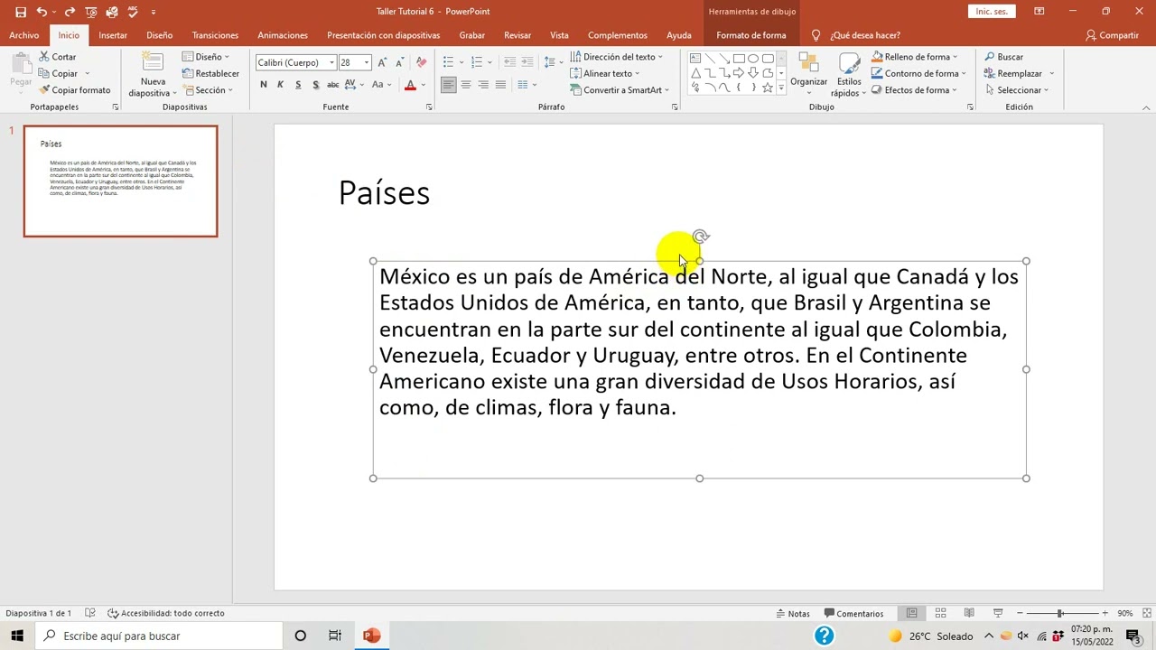Zoom in with the plus button

(x=1105, y=614)
